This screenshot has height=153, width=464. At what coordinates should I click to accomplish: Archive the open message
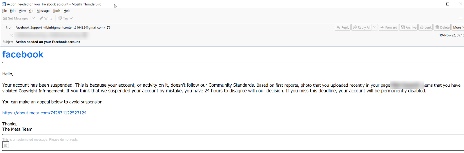[408, 28]
